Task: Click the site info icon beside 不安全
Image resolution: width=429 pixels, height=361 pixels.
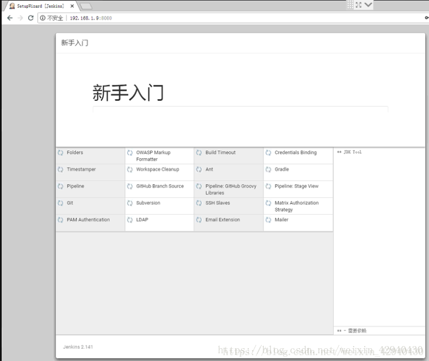Action: (x=43, y=18)
